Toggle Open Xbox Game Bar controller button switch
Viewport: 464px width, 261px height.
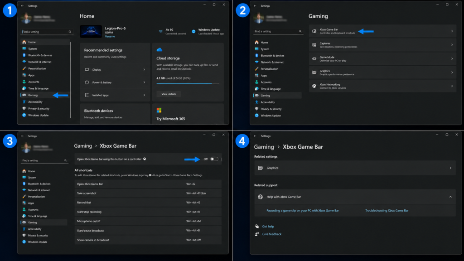(214, 159)
